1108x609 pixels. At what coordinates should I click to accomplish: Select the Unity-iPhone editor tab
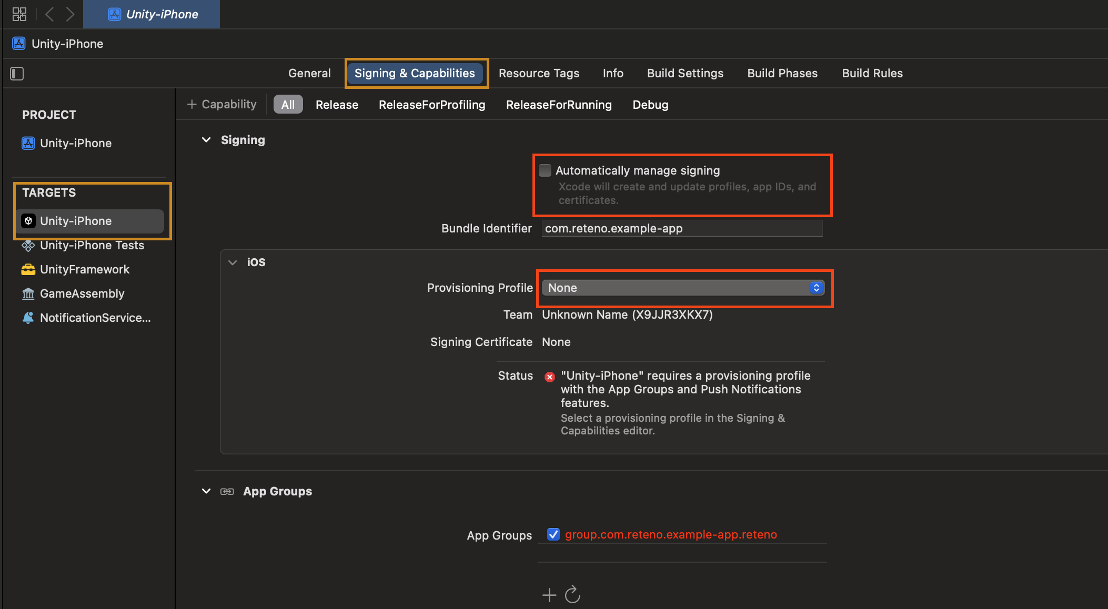click(x=152, y=14)
